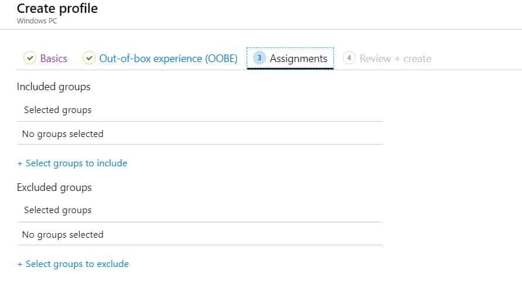Click the OOBE step checkmark icon

click(x=89, y=58)
